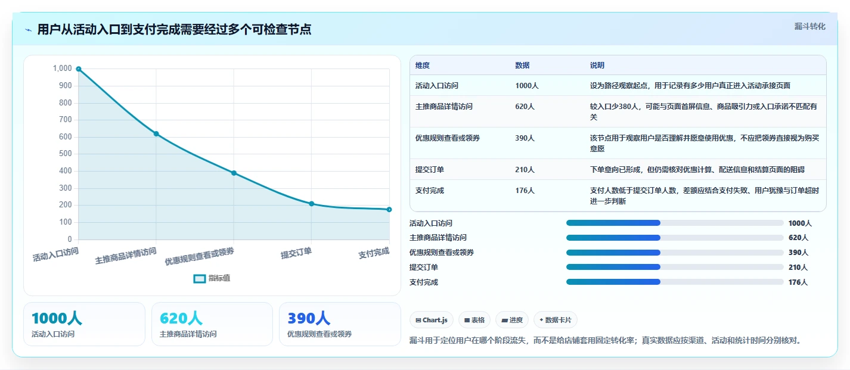The height and width of the screenshot is (370, 850).
Task: Click the 数据 column header
Action: coord(522,66)
